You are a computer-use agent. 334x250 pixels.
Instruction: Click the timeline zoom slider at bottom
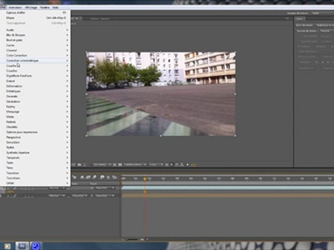tap(132, 239)
